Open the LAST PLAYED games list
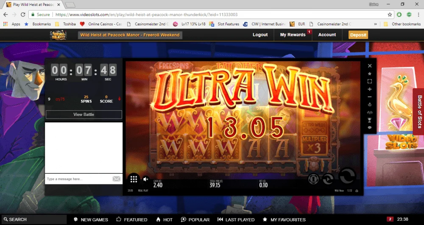424x225 pixels. pos(236,220)
